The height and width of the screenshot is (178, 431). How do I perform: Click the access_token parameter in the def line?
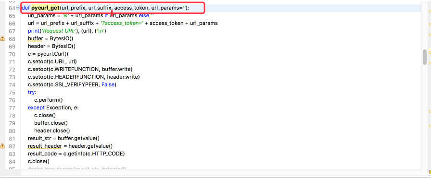131,8
